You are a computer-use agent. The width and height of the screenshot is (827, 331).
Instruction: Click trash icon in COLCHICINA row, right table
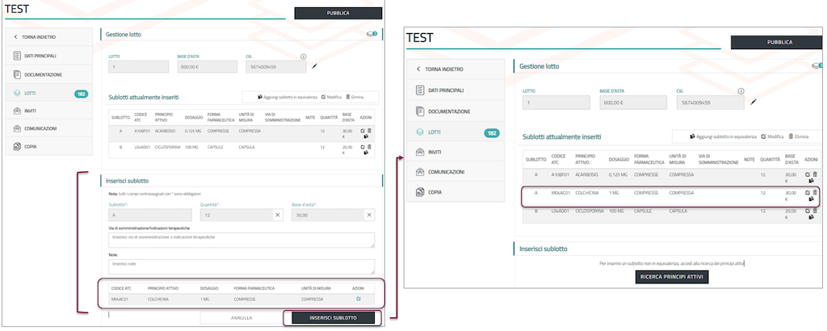tap(814, 192)
